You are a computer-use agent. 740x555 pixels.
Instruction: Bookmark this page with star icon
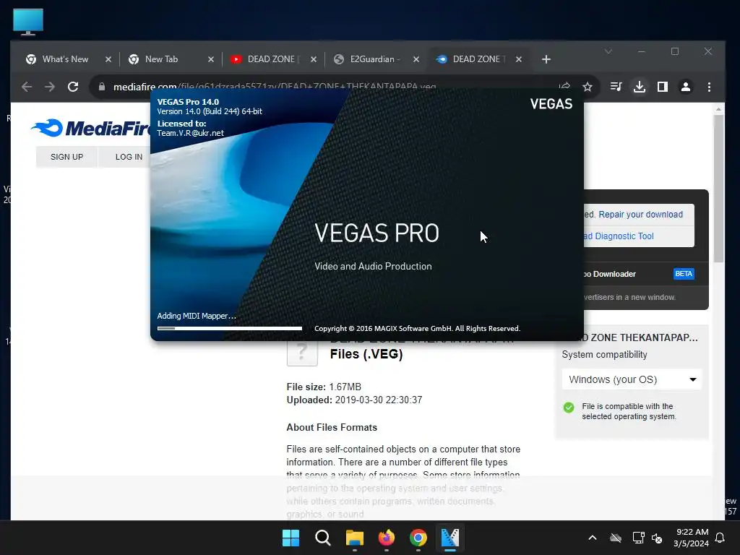pos(587,87)
